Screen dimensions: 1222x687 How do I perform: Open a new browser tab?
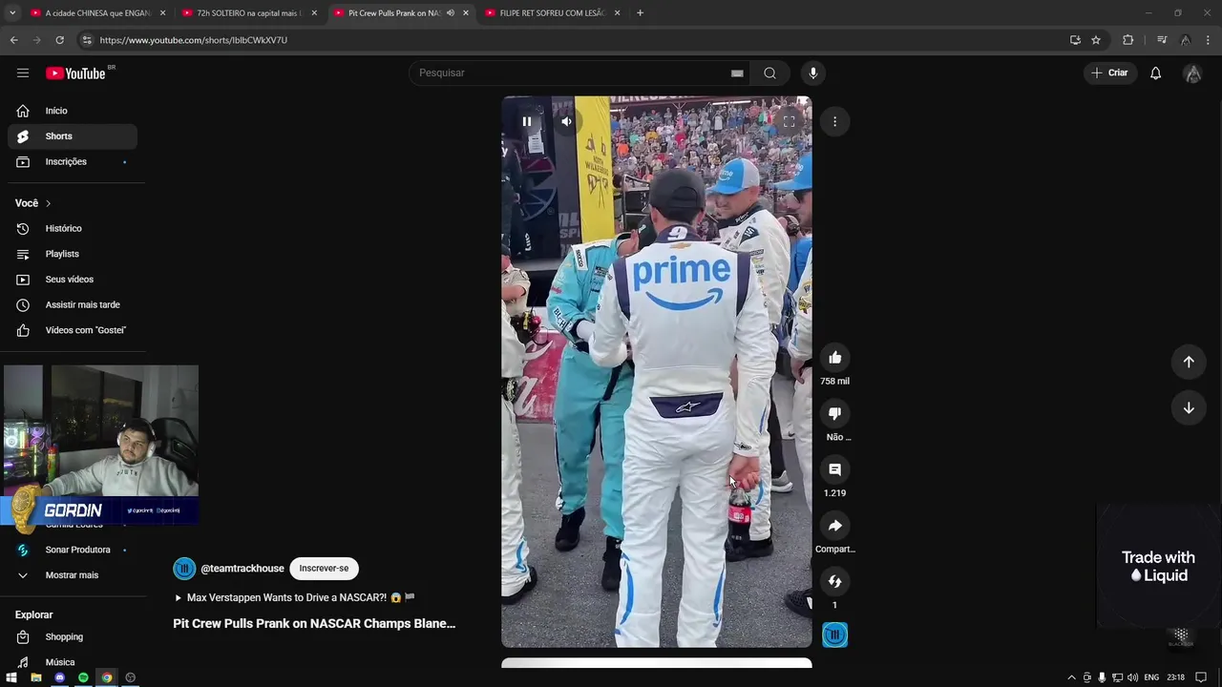(x=640, y=13)
